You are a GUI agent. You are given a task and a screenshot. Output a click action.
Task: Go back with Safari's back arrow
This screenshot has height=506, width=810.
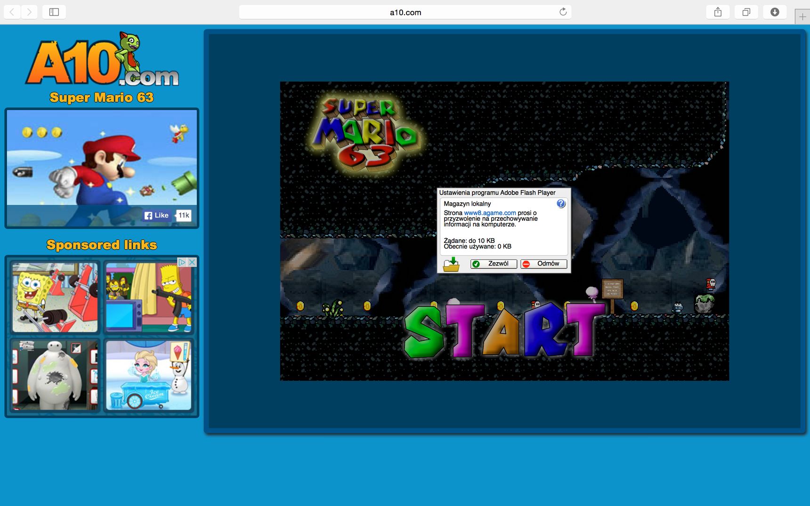tap(12, 12)
